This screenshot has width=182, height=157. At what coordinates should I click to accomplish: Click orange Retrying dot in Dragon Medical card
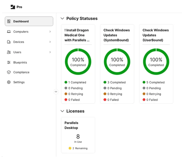point(66,94)
